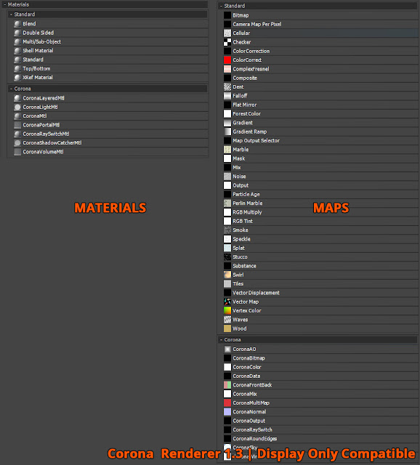420x465 pixels.
Task: Click the Gradient Ramp preview icon
Action: click(227, 132)
